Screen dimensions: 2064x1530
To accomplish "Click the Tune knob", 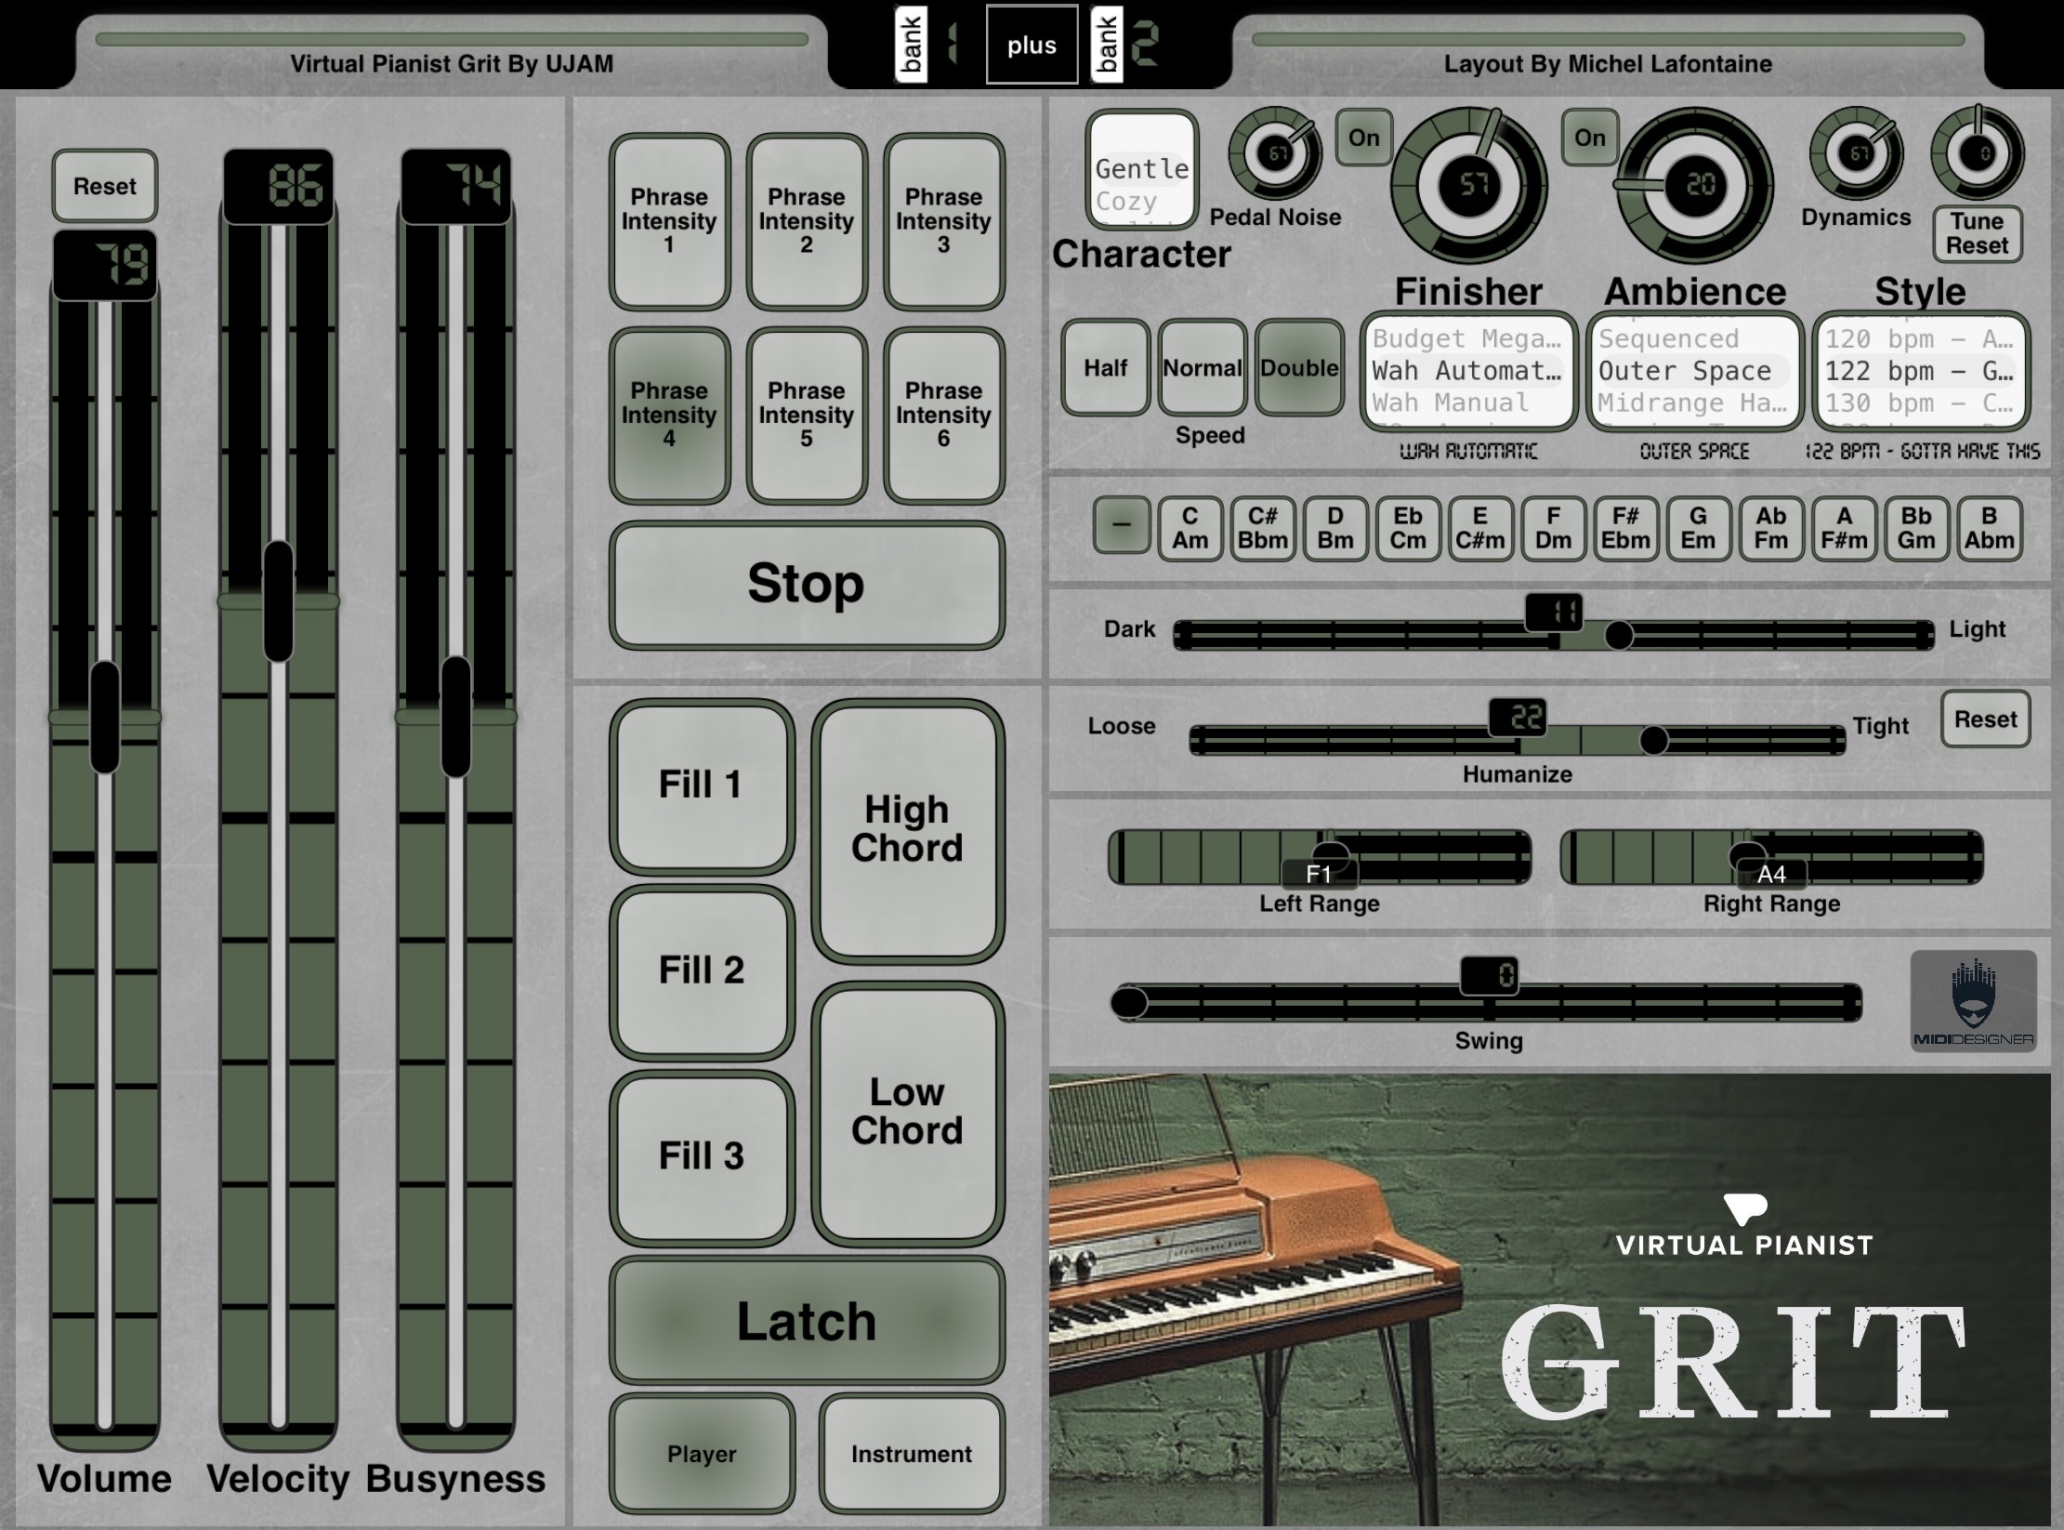I will (x=1978, y=154).
